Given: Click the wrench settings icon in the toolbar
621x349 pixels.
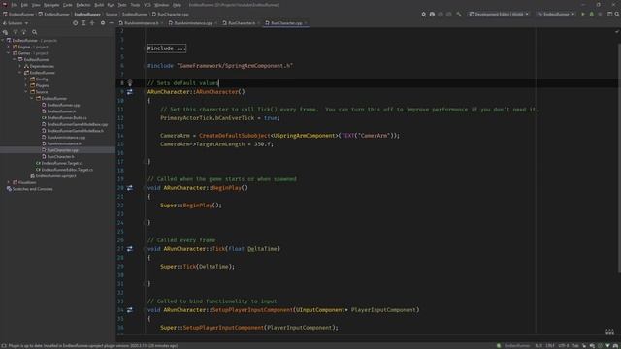Looking at the screenshot, I should [459, 14].
